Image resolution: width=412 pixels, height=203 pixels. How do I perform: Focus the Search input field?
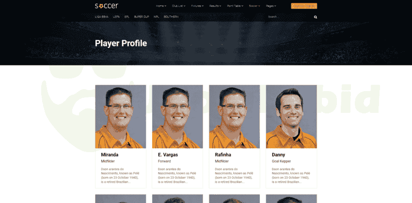[289, 17]
